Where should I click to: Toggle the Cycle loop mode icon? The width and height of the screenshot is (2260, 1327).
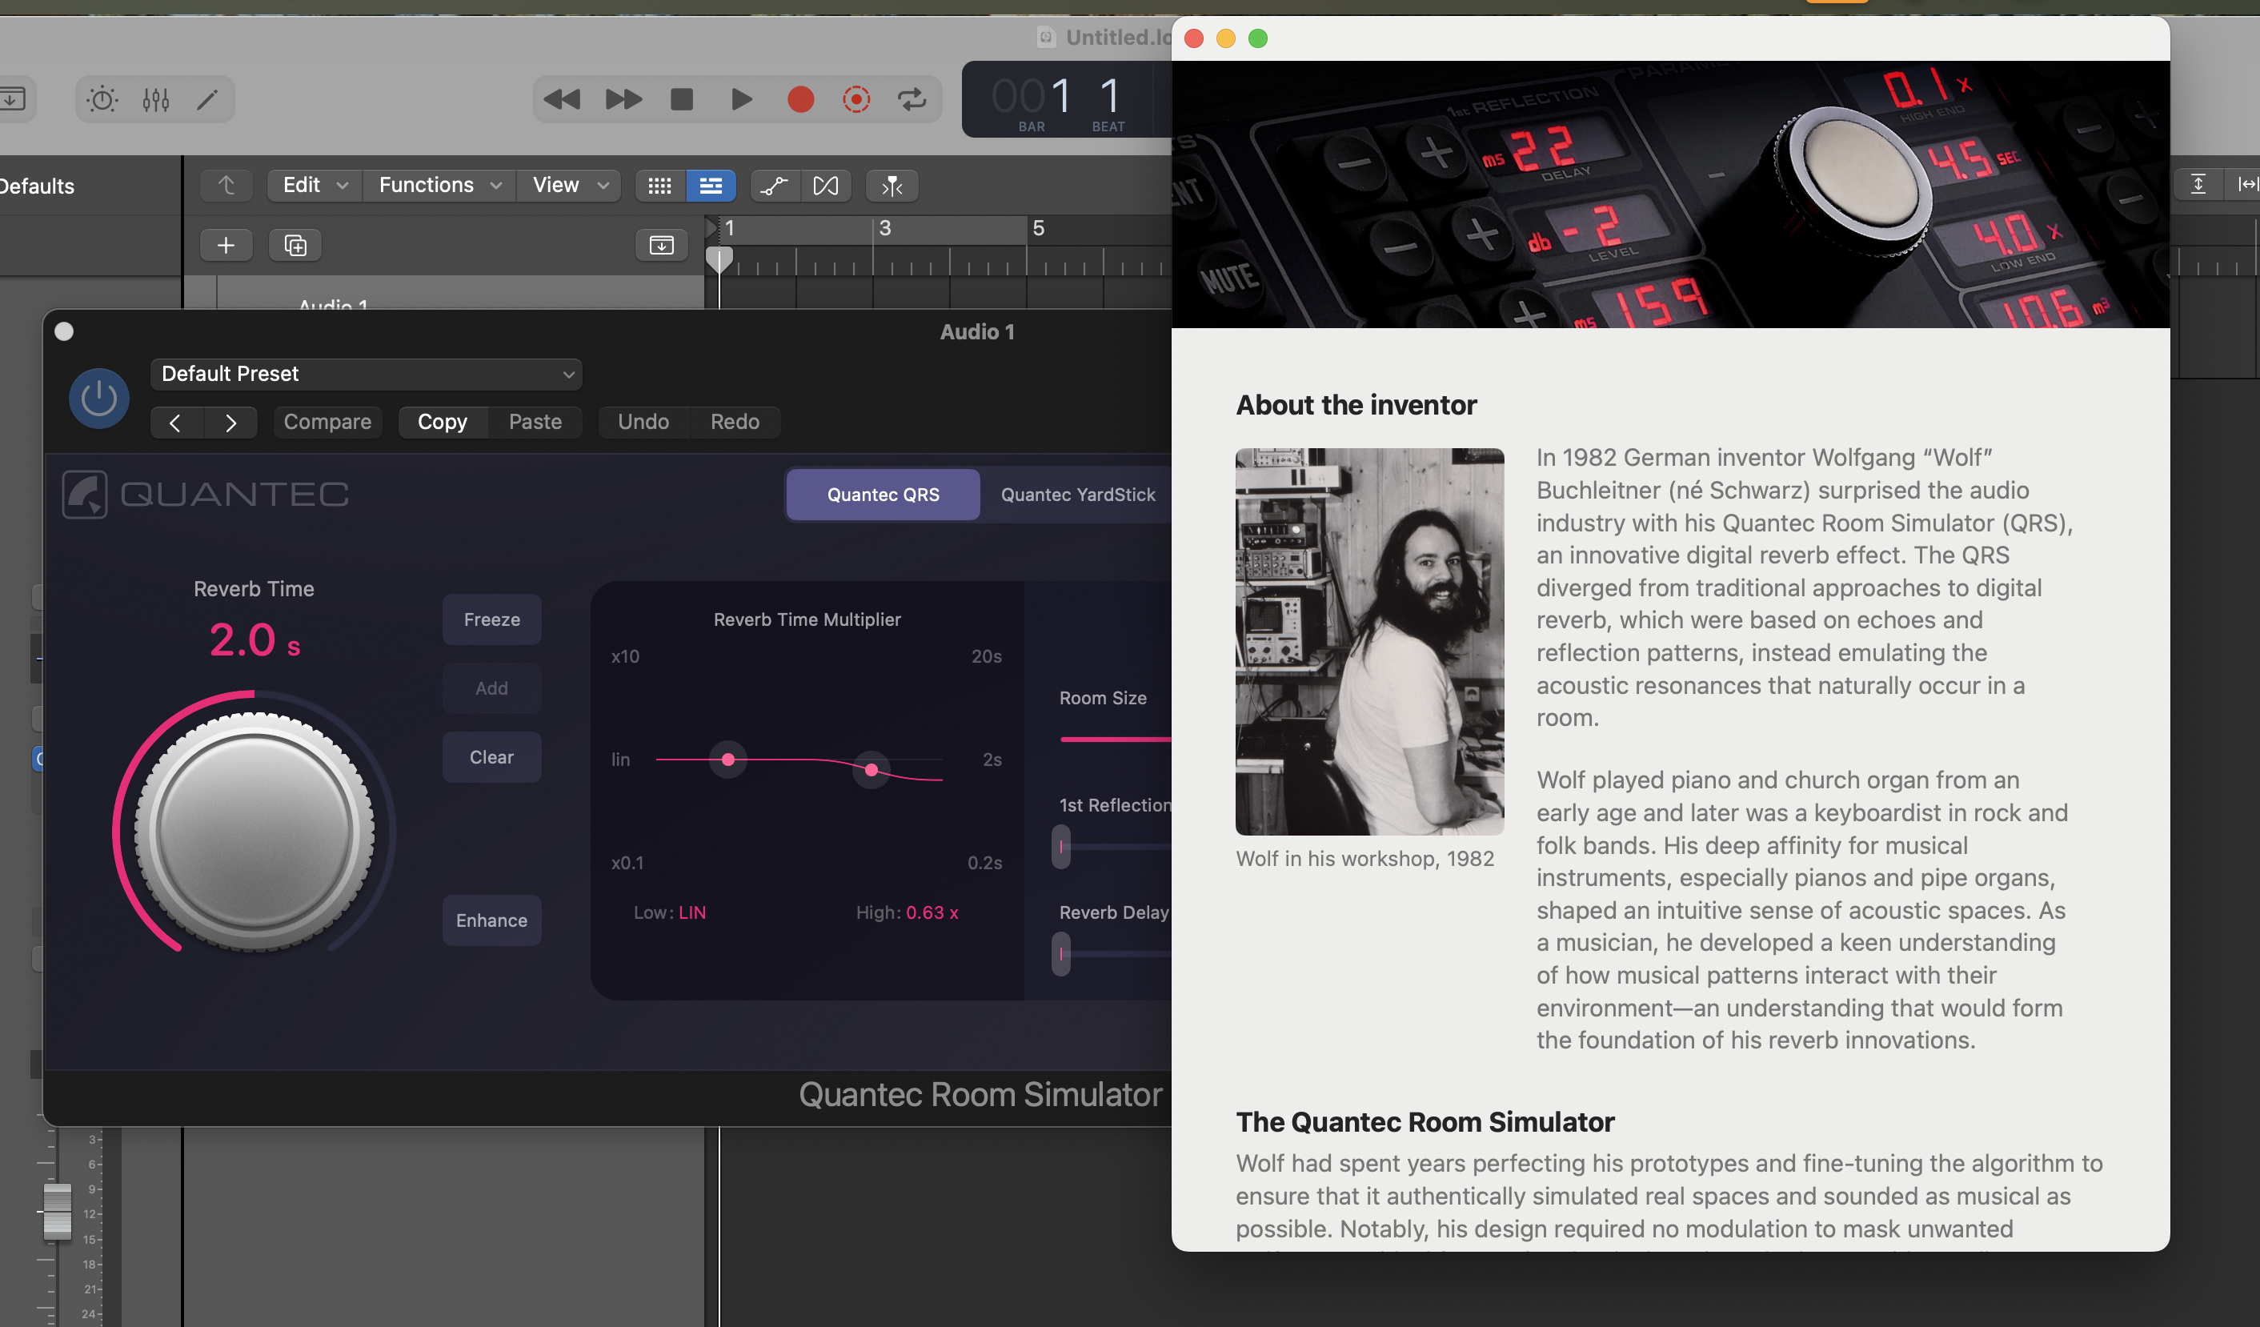pos(912,98)
